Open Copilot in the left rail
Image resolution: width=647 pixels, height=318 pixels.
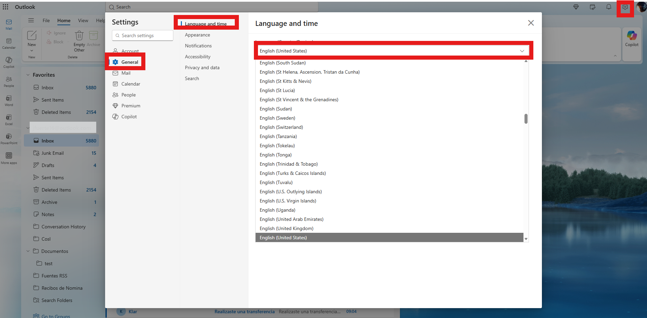(9, 62)
